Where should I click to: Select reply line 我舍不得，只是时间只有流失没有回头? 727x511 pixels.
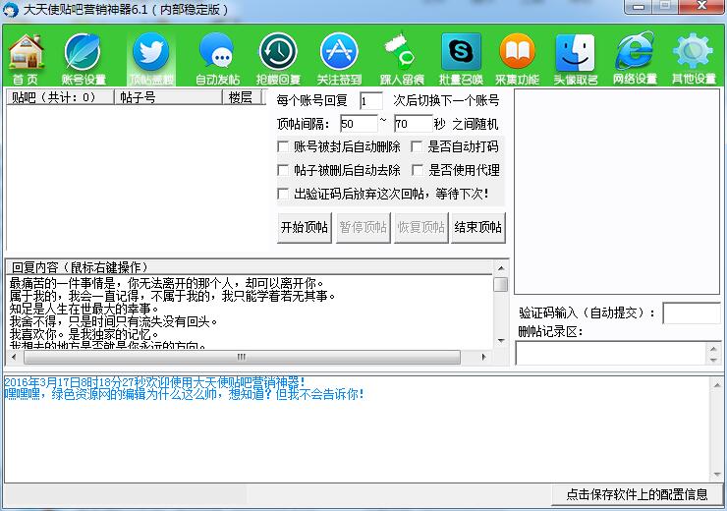point(114,321)
